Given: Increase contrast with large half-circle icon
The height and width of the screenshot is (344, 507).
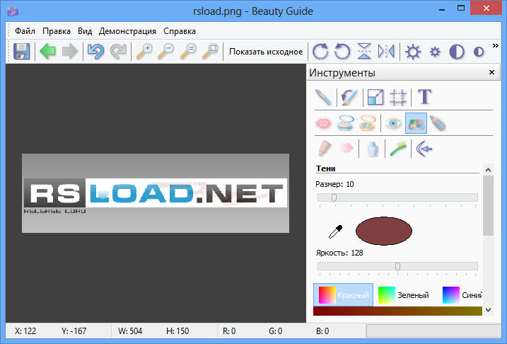Looking at the screenshot, I should pyautogui.click(x=457, y=52).
